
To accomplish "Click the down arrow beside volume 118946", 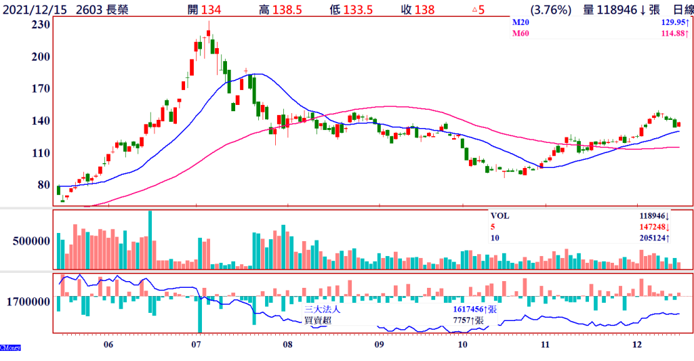I will click(x=643, y=9).
